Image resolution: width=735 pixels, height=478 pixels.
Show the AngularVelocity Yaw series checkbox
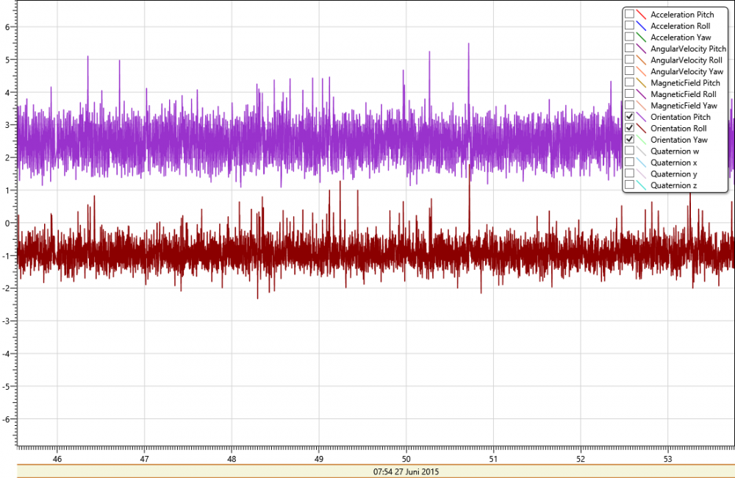point(629,71)
